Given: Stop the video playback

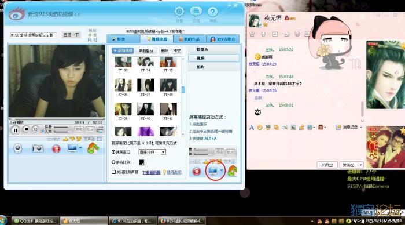Looking at the screenshot, I should [x=26, y=129].
